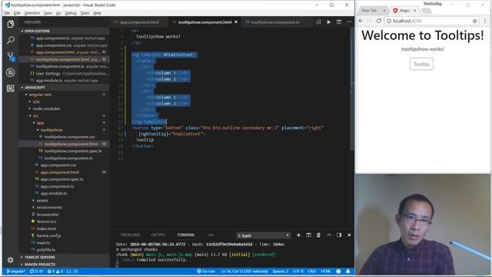This screenshot has height=277, width=492.
Task: Open editor More Actions ellipsis
Action: click(x=349, y=22)
